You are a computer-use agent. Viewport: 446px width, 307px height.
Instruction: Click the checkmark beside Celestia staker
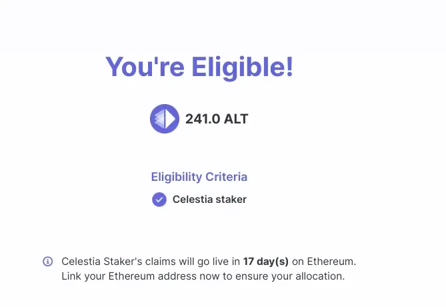click(x=159, y=200)
